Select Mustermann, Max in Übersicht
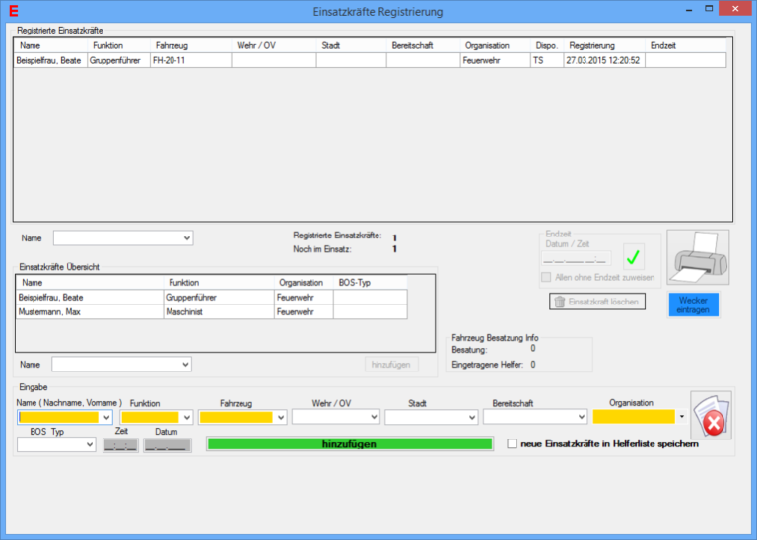Screen dimensions: 757x540 click(x=90, y=312)
